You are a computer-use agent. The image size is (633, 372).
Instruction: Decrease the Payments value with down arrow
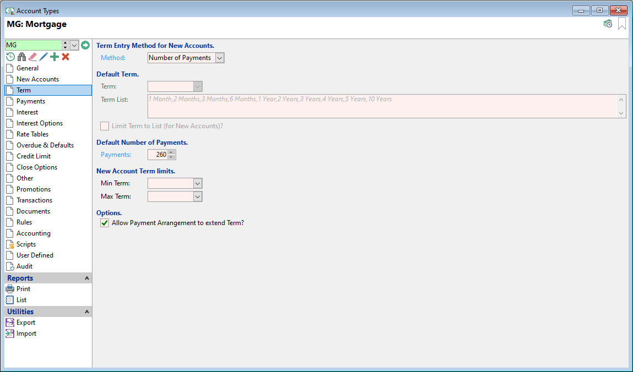172,157
